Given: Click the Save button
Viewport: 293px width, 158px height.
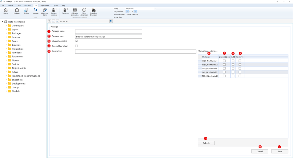Looking at the screenshot, I should 280,152.
